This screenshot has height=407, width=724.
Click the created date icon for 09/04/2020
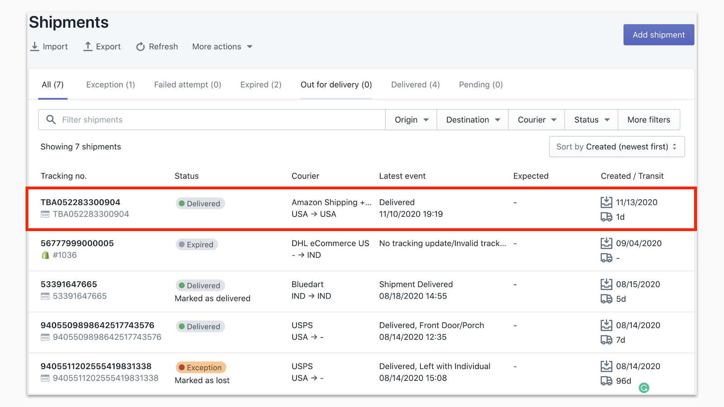[x=606, y=243]
